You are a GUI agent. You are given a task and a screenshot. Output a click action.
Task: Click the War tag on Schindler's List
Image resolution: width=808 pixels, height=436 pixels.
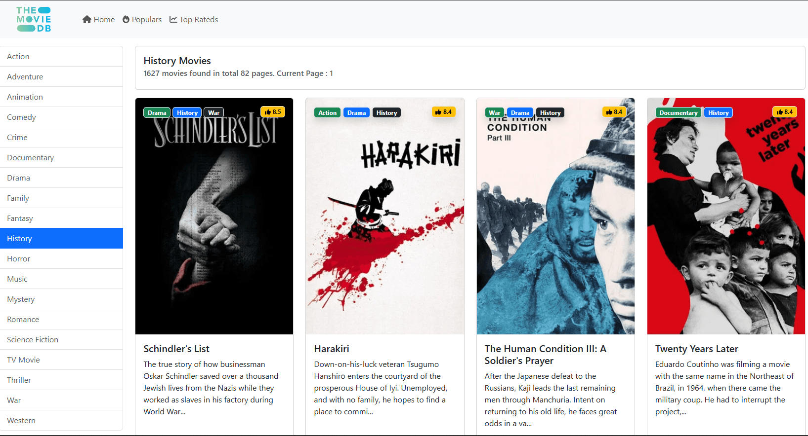click(213, 113)
